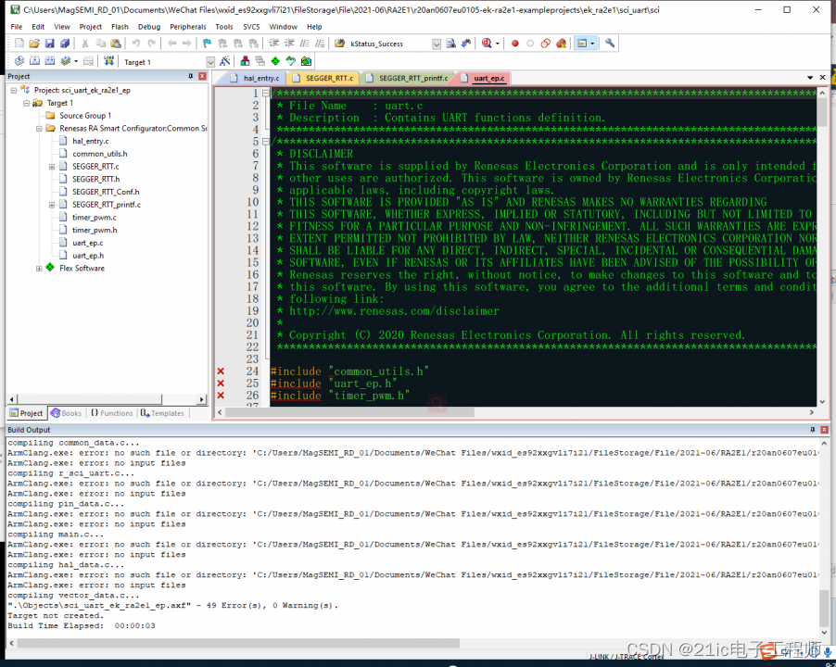Open Configuration with the wrench icon

610,44
